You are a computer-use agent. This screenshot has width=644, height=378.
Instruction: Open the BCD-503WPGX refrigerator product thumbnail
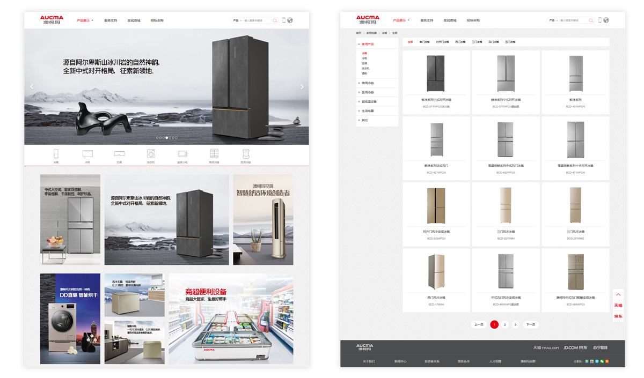coord(436,206)
